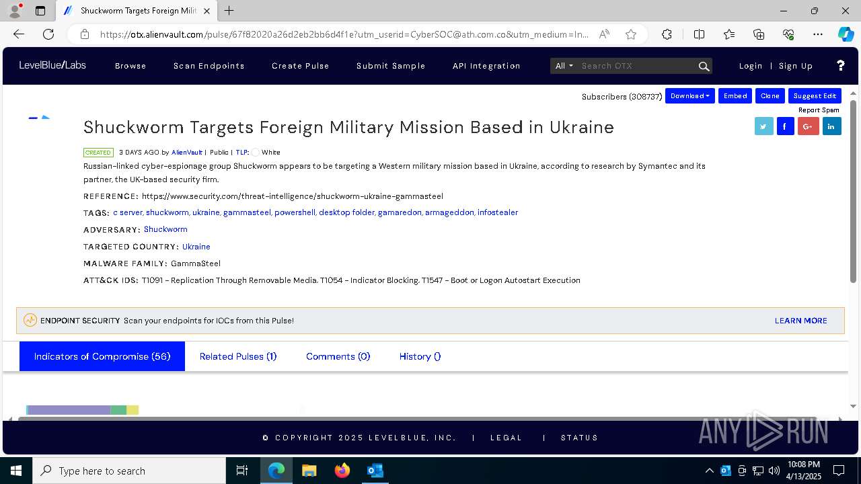Viewport: 861px width, 484px height.
Task: Switch to Related Pulses tab
Action: pos(238,356)
